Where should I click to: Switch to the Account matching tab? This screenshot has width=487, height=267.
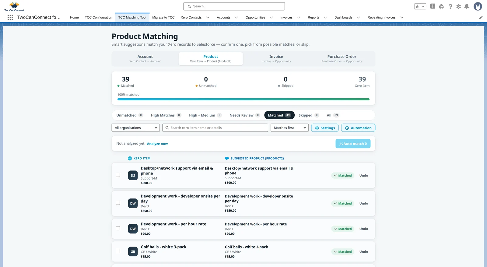145,59
